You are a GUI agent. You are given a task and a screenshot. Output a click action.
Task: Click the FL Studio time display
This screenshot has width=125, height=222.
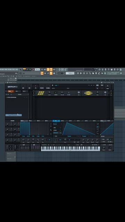[63, 69]
